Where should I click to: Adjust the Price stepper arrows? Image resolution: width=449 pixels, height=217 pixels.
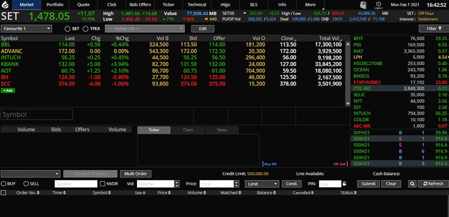point(236,184)
